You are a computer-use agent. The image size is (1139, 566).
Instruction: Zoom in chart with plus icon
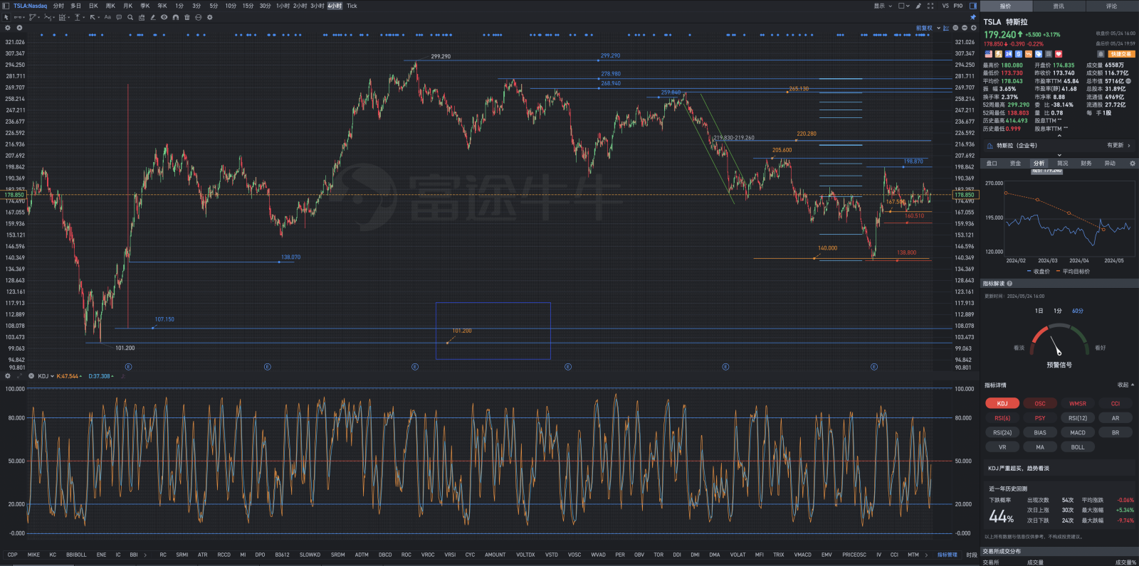[974, 28]
